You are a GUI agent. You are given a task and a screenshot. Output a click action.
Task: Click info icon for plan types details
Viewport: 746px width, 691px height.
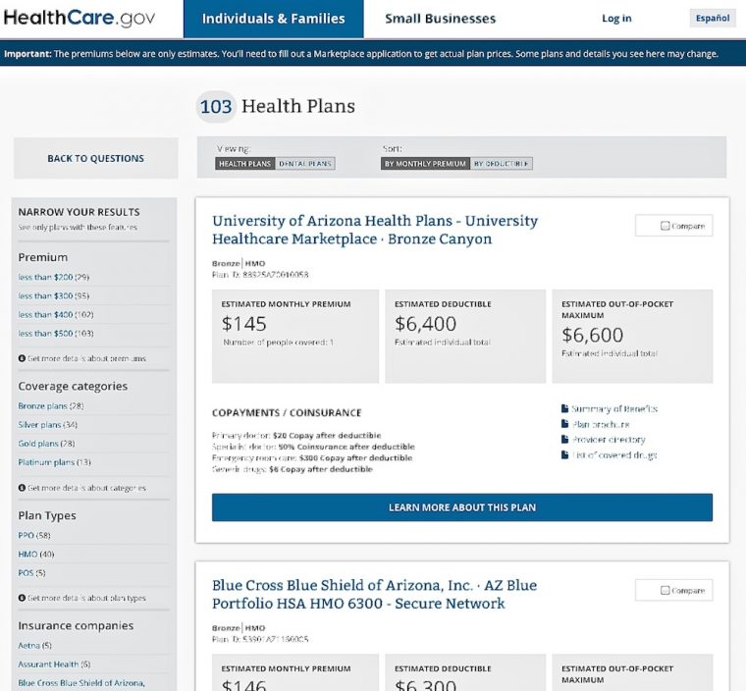(22, 598)
